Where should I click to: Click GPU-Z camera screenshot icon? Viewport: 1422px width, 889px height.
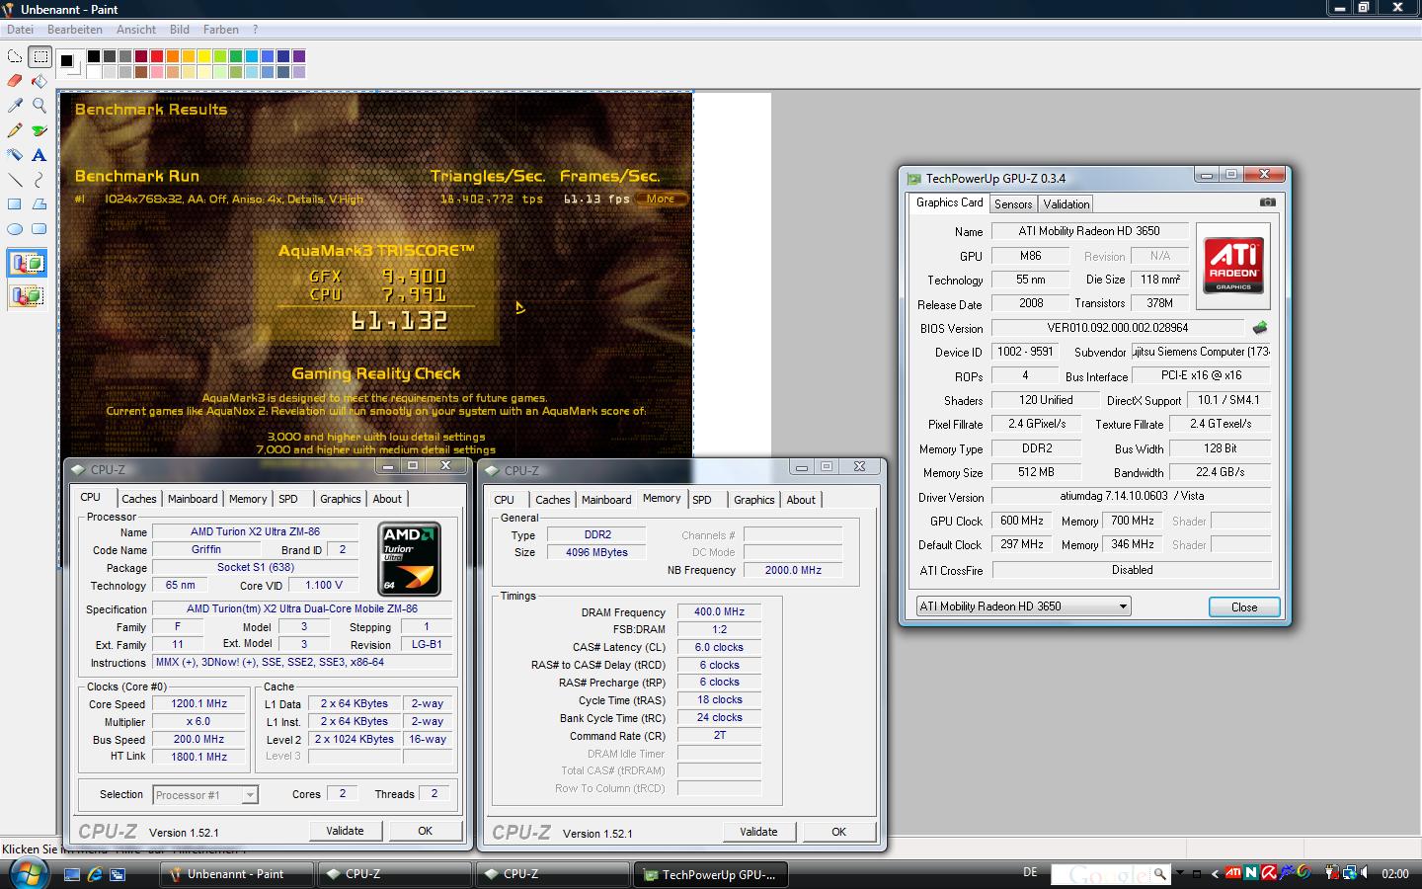tap(1268, 202)
